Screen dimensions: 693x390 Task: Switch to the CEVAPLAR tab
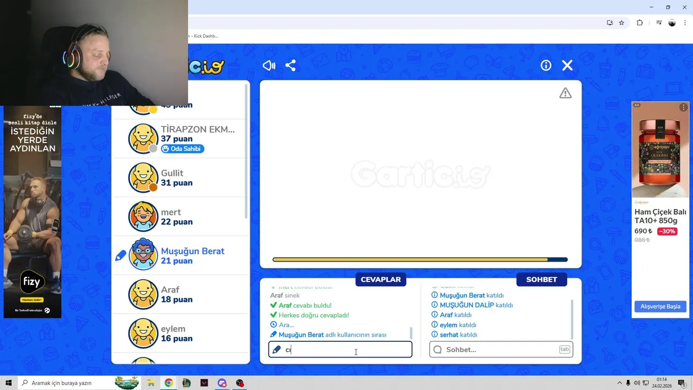tap(381, 279)
